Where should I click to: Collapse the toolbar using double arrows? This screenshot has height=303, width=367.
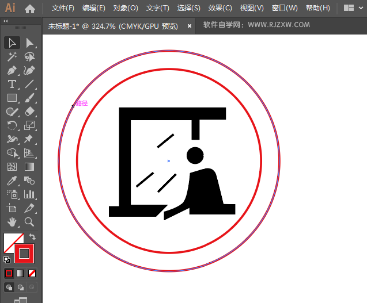[x=6, y=21]
